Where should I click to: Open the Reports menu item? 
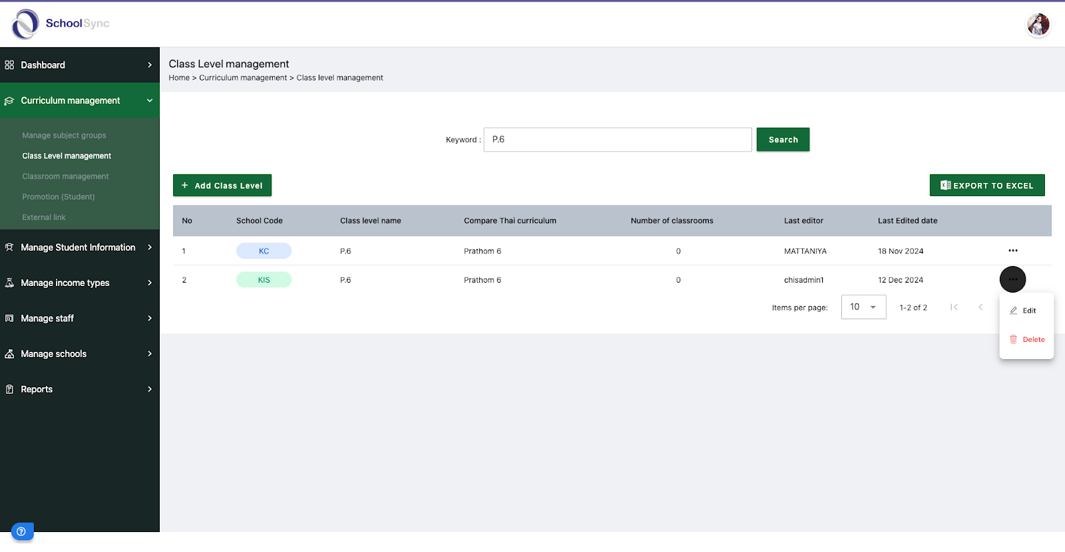pyautogui.click(x=80, y=389)
